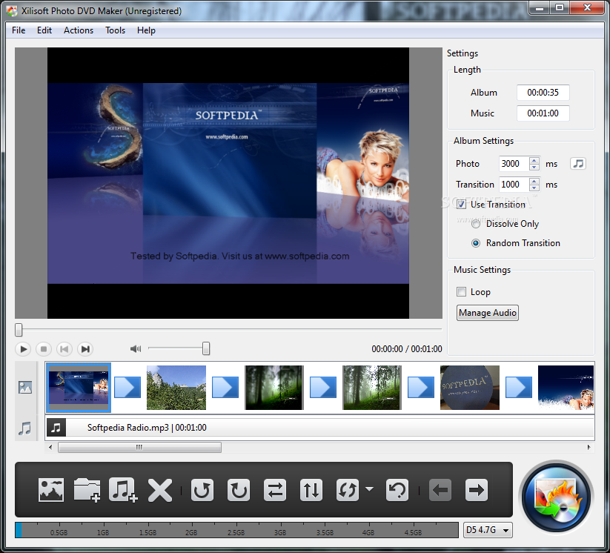Image resolution: width=610 pixels, height=553 pixels.
Task: Remove selected item with the X icon
Action: coord(160,490)
